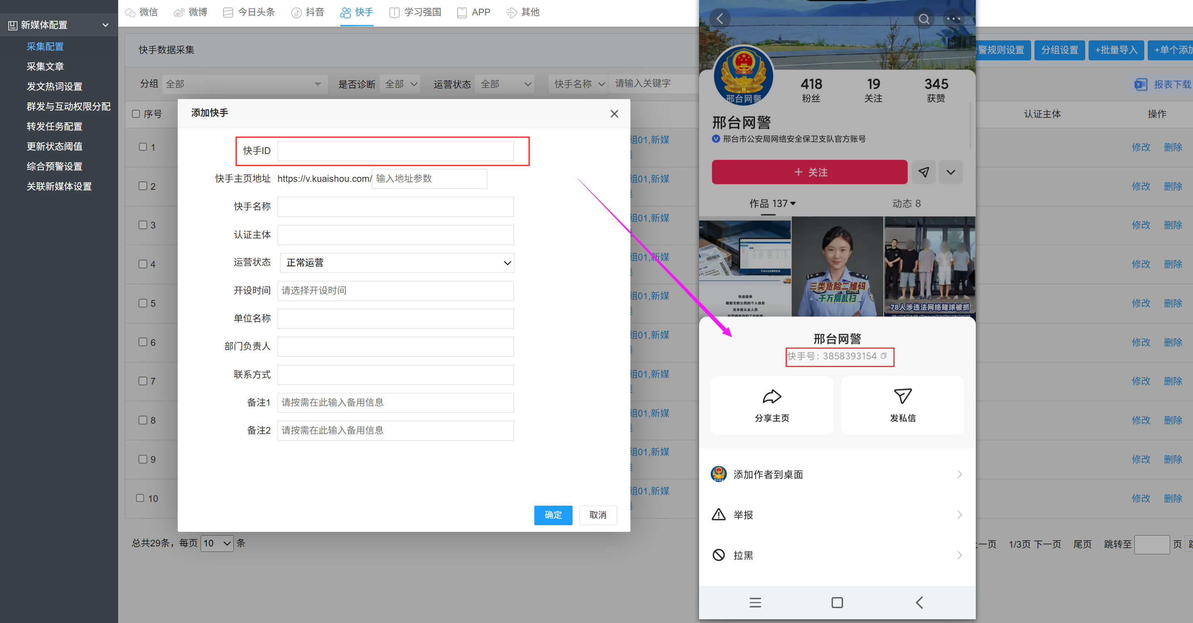Click the 开设时间 date field
Viewport: 1193px width, 623px height.
[x=395, y=290]
